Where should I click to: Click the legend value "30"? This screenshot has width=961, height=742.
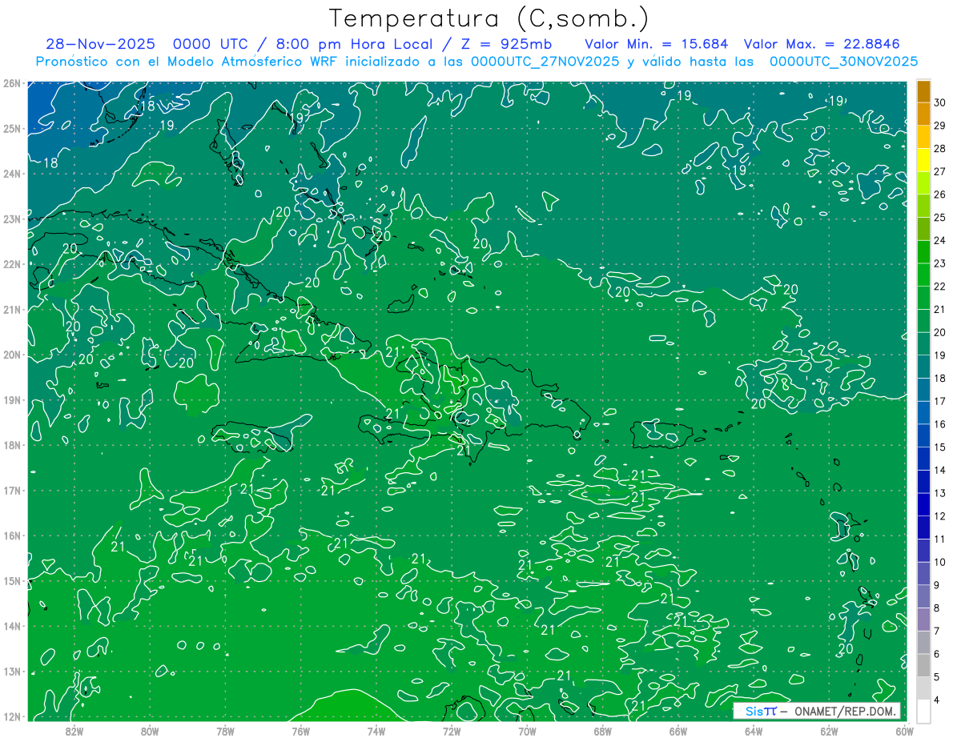click(940, 102)
